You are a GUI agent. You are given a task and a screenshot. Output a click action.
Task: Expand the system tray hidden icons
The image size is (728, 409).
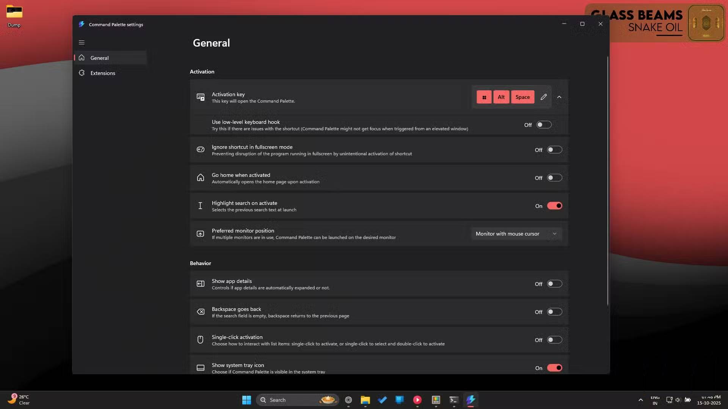(x=640, y=400)
